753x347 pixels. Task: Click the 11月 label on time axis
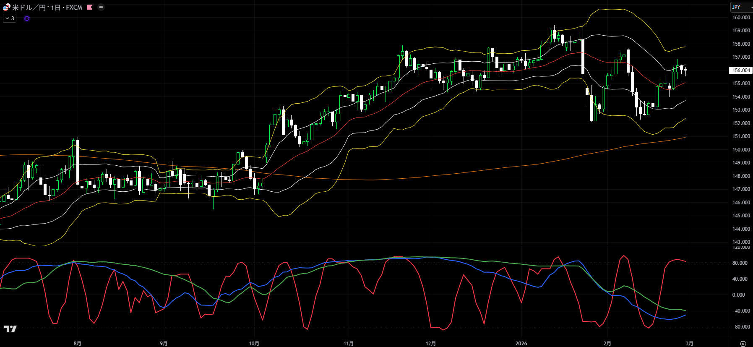pos(348,344)
